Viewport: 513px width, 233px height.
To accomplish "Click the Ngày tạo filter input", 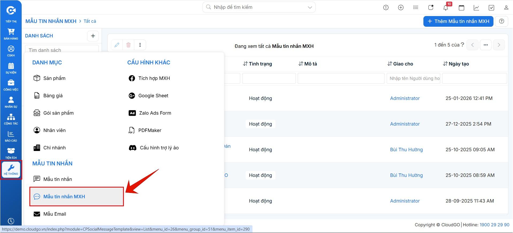I will [x=474, y=78].
